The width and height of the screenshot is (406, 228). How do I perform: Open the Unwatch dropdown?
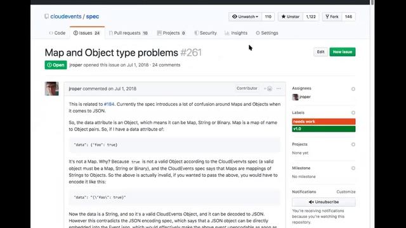(x=245, y=16)
